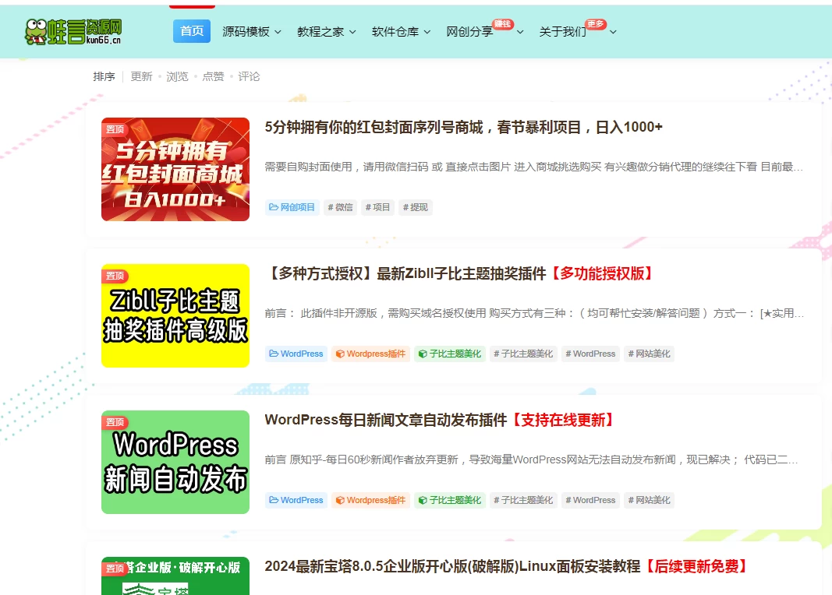Viewport: 832px width, 595px height.
Task: Click the #微信 tag
Action: click(340, 207)
